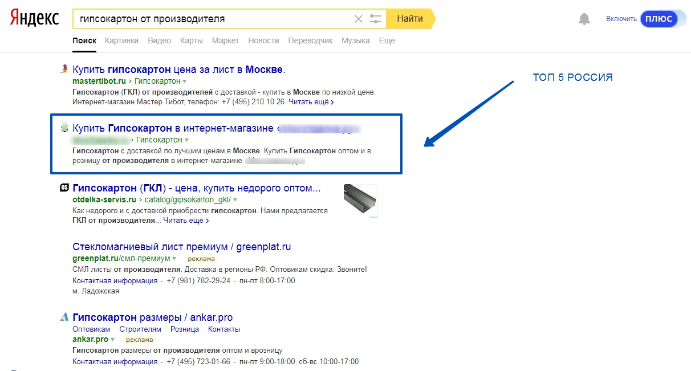The height and width of the screenshot is (371, 691).
Task: Open 'Гипсокартон размеры / ankar.pro' ad
Action: [152, 317]
